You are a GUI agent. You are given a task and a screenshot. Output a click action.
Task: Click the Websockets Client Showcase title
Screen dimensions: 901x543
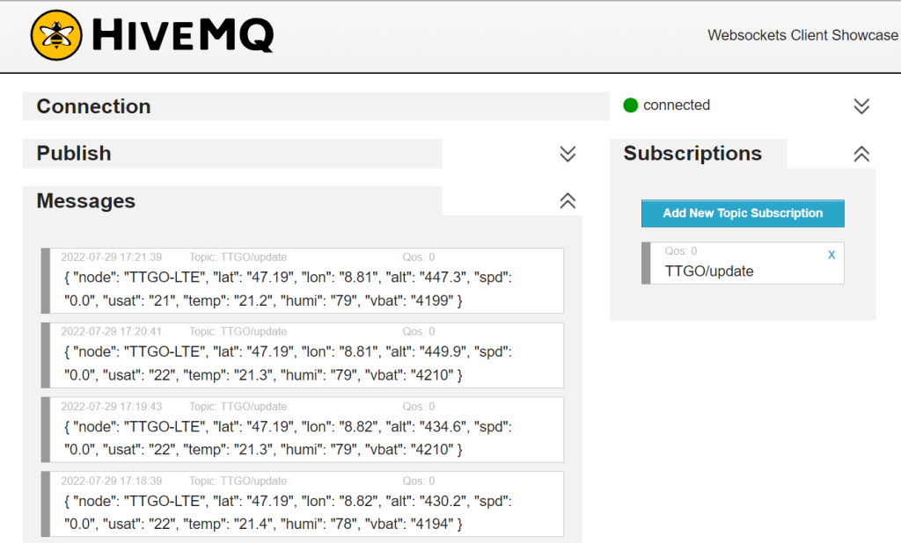[802, 35]
